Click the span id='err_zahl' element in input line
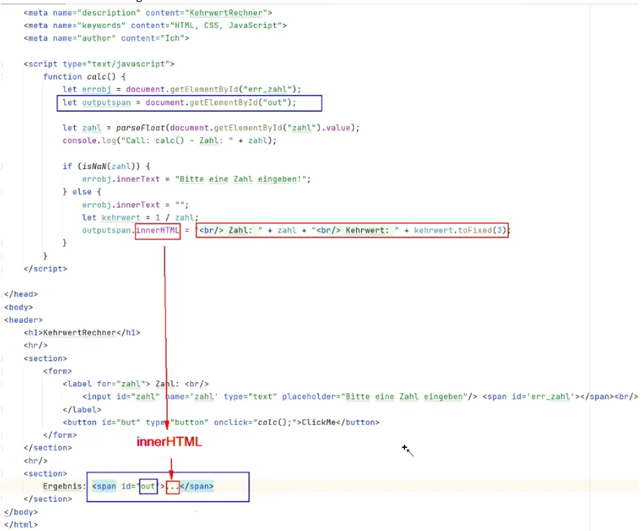 click(x=549, y=396)
